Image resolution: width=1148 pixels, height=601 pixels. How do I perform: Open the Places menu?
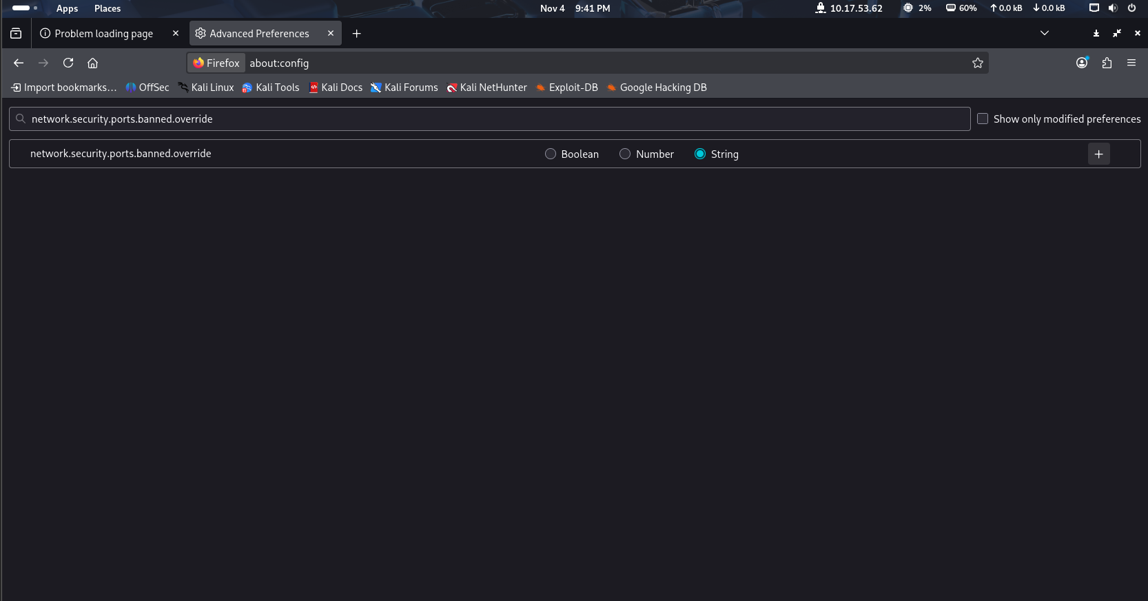point(107,8)
